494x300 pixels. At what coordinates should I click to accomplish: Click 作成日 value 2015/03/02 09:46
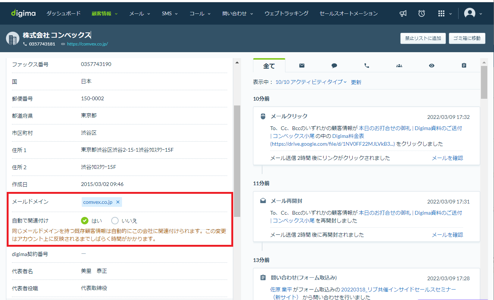[102, 184]
